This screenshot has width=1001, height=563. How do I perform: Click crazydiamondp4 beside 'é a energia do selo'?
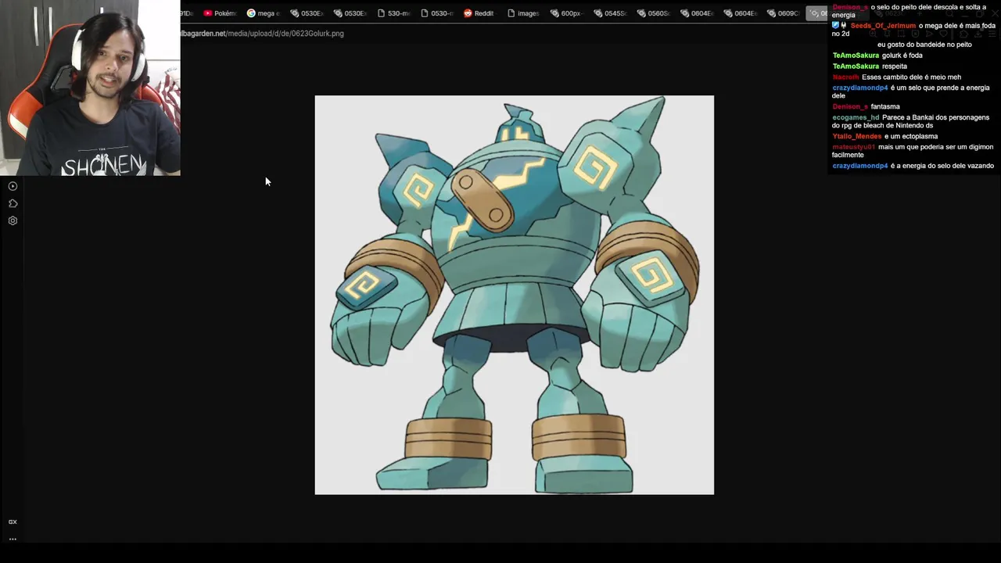pos(860,166)
